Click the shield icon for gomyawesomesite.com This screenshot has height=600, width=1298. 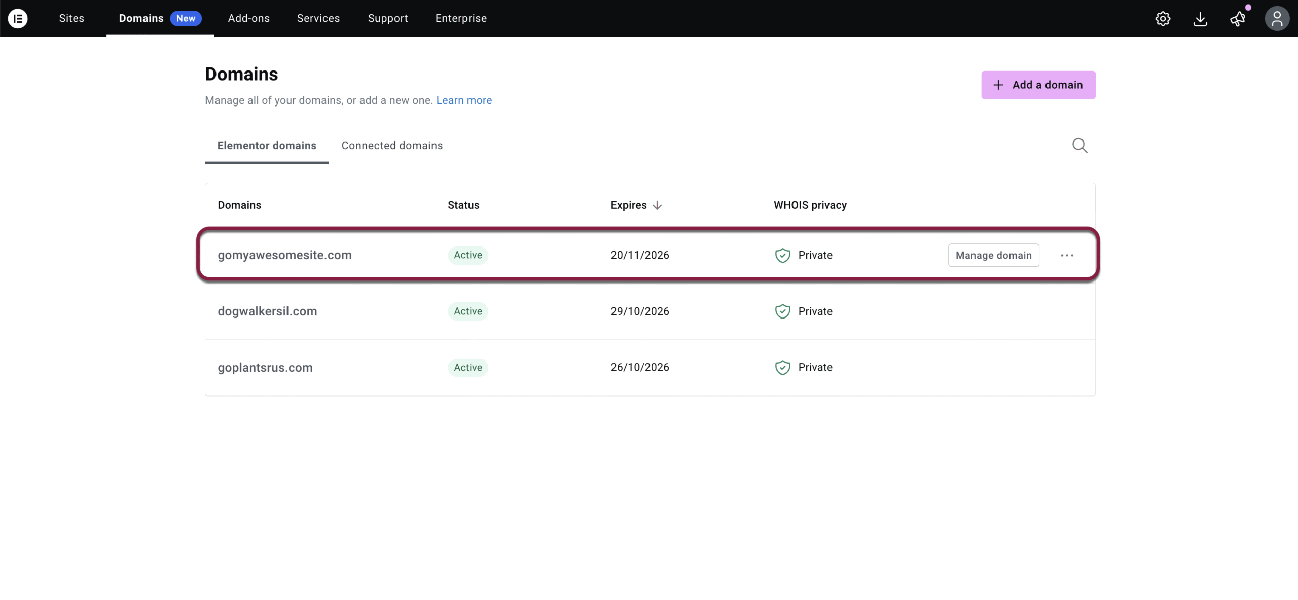pos(782,255)
